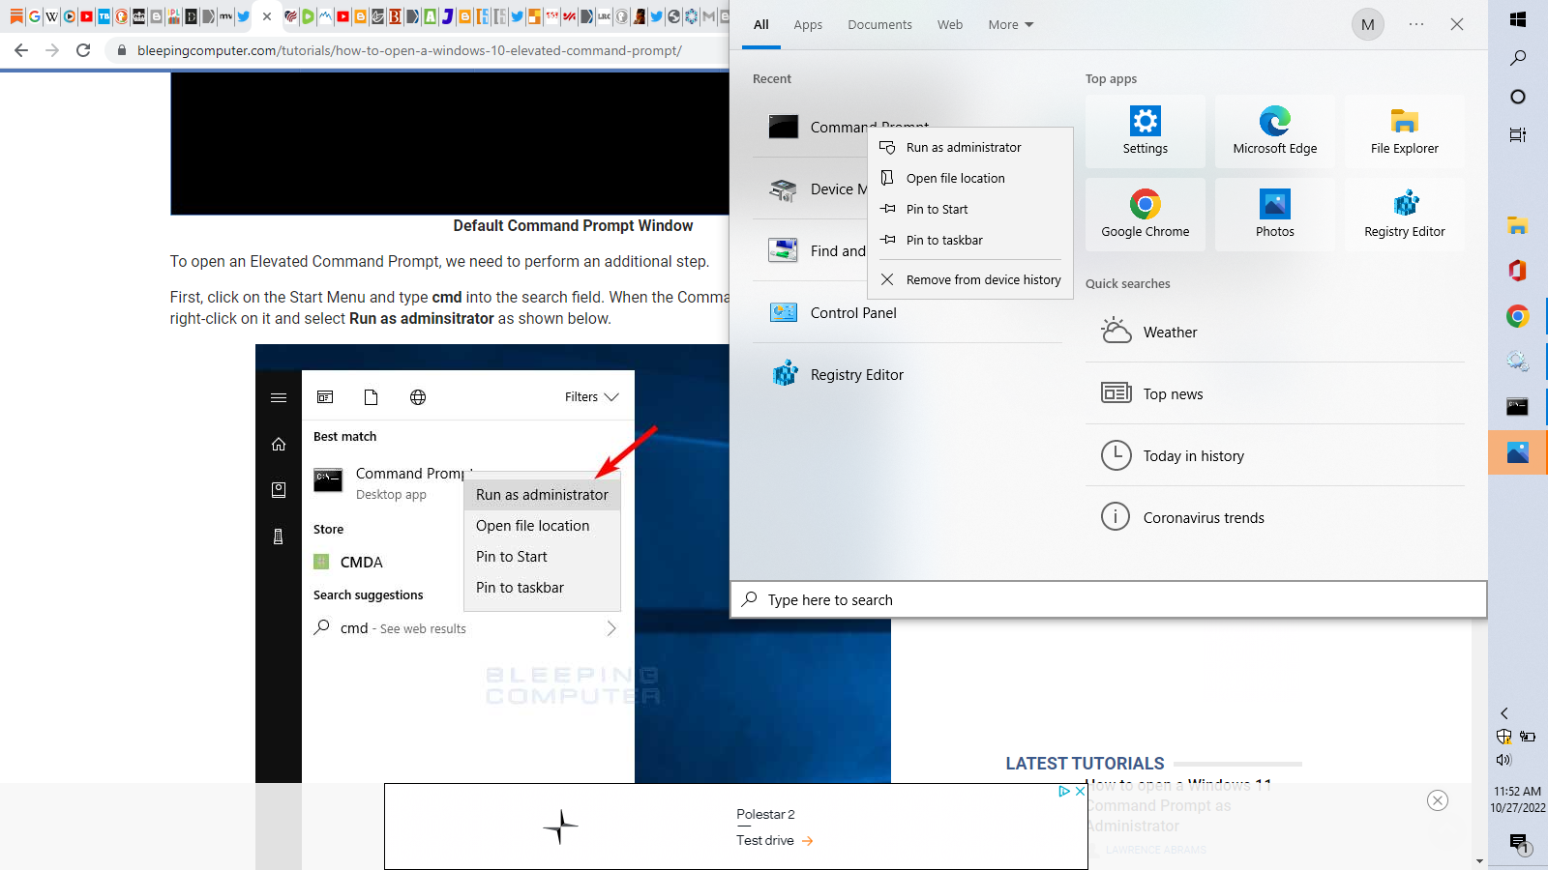Open the notification center icon
The height and width of the screenshot is (870, 1548).
[1518, 843]
